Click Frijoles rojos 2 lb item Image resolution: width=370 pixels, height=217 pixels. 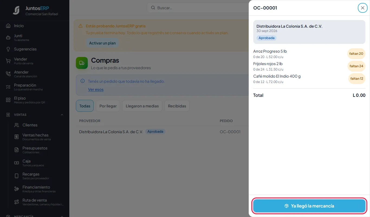[268, 64]
